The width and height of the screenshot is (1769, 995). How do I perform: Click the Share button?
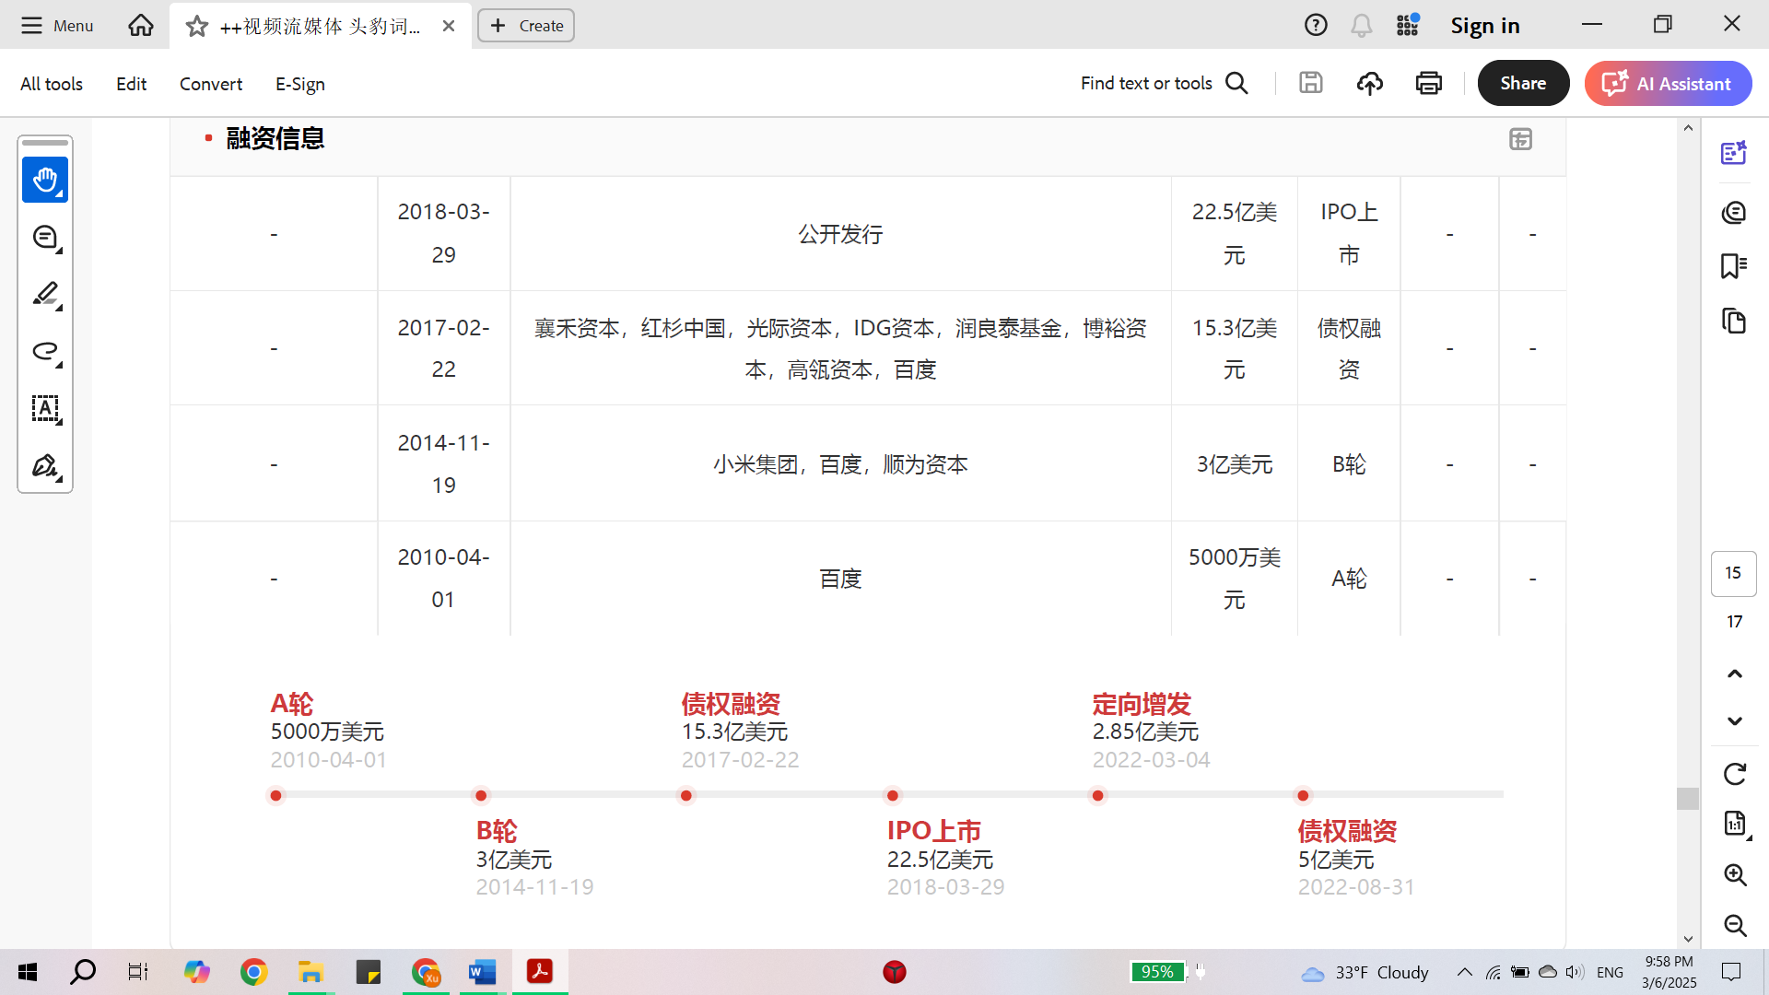coord(1523,83)
